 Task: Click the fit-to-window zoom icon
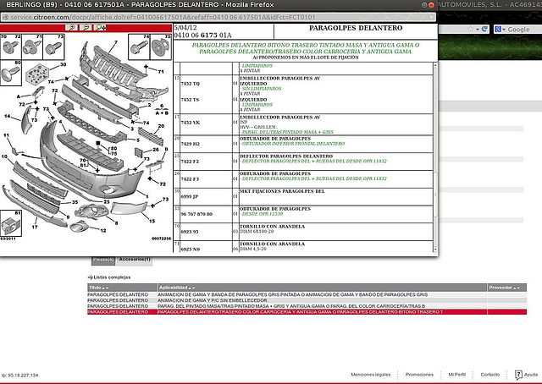click(x=101, y=28)
